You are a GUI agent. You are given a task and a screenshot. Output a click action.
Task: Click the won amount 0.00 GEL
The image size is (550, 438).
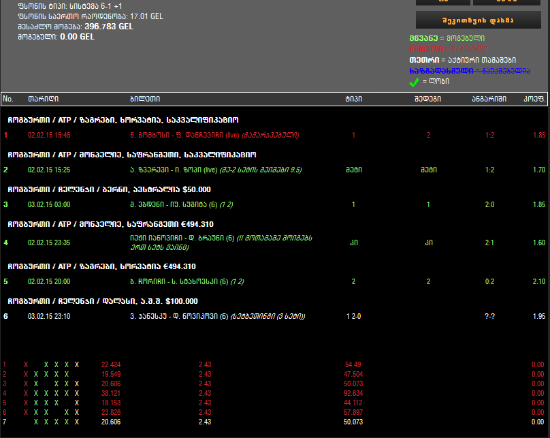pyautogui.click(x=77, y=37)
